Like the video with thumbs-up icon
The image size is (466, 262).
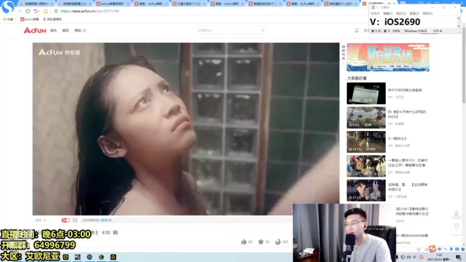pos(243,242)
